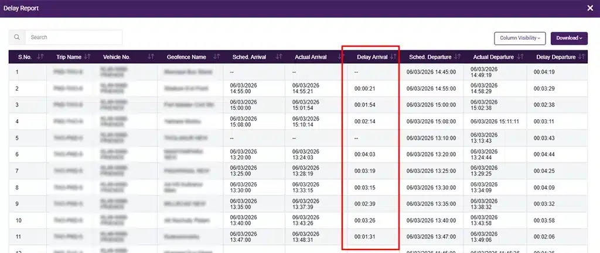Sort by Delay Arrival arrows icon

[393, 57]
